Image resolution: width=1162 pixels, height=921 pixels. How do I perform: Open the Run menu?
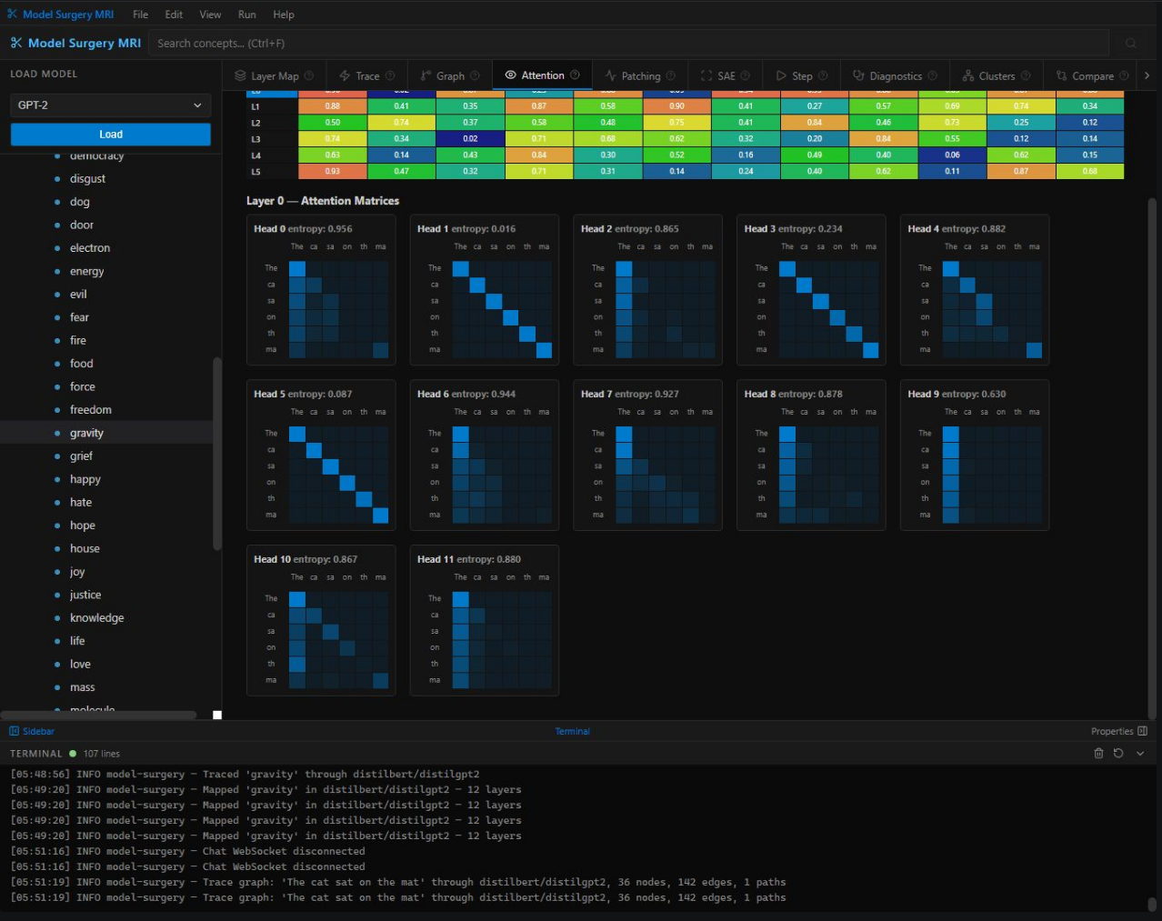[x=246, y=15]
